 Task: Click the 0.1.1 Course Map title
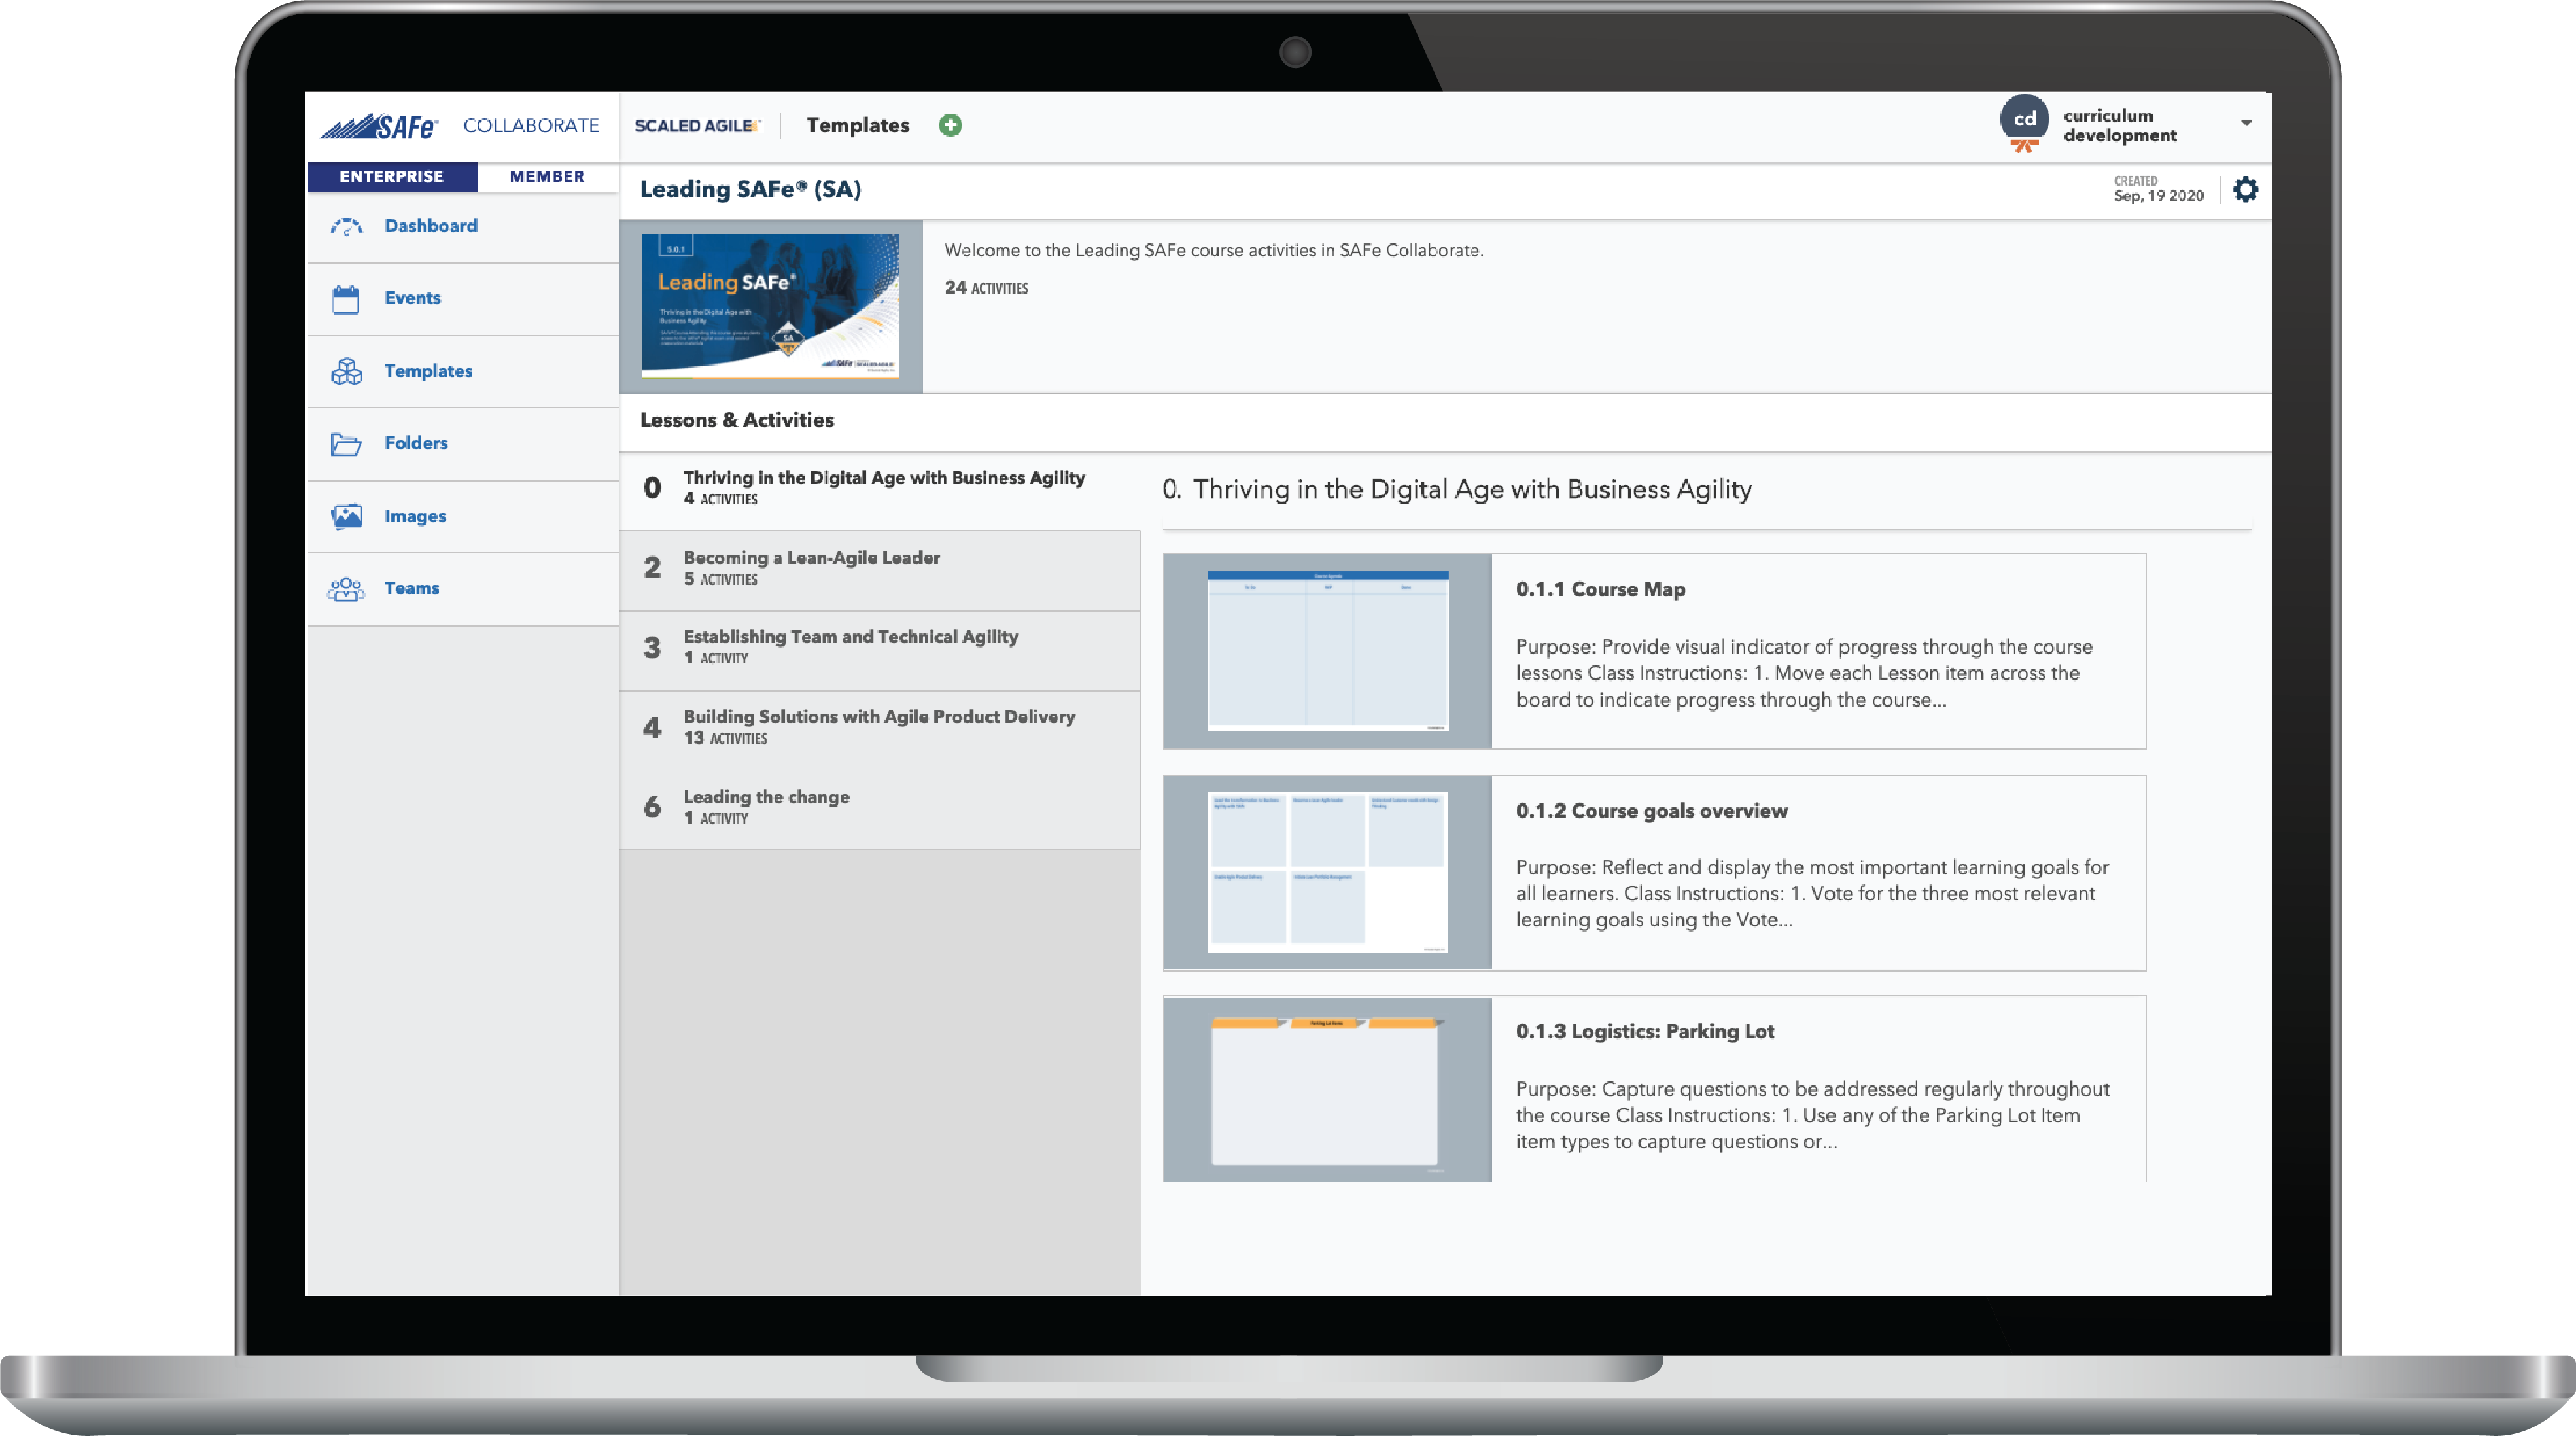tap(1600, 589)
